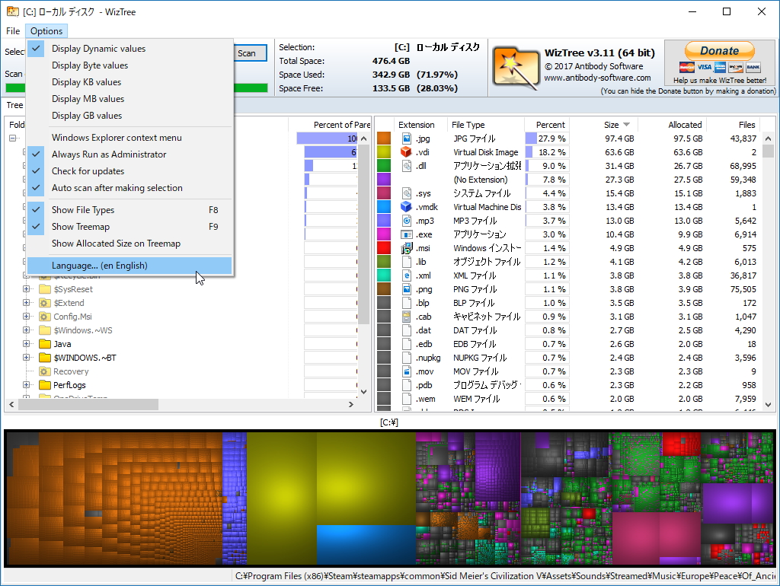Toggle Auto scan after making selection
The image size is (780, 586).
(x=129, y=188)
